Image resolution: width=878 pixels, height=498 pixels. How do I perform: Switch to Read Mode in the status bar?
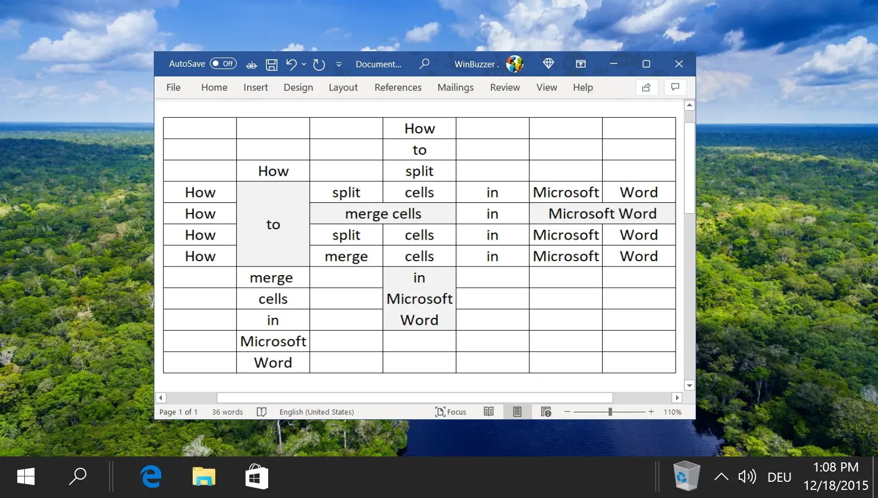click(x=489, y=412)
